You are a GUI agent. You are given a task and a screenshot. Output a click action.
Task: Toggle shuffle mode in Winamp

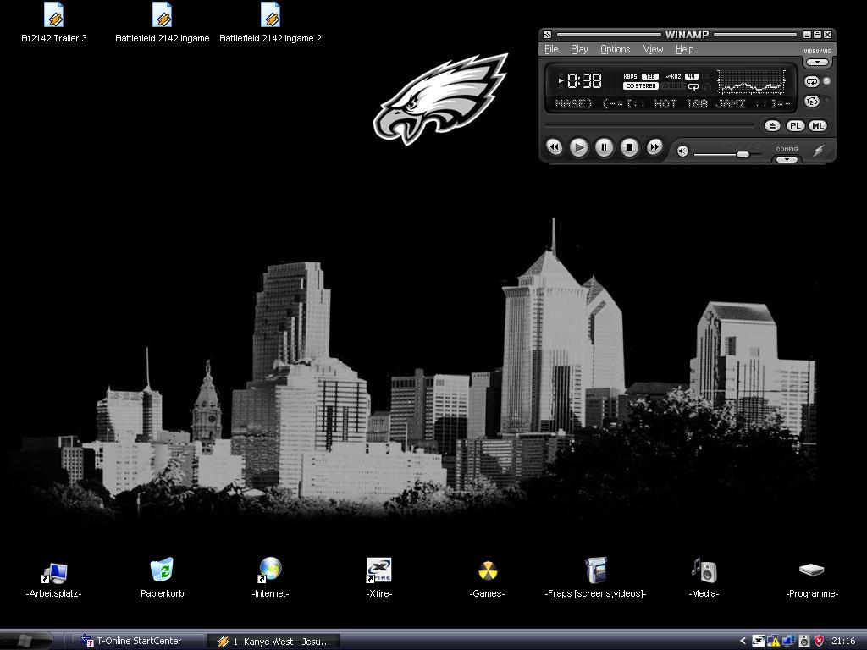pos(811,102)
